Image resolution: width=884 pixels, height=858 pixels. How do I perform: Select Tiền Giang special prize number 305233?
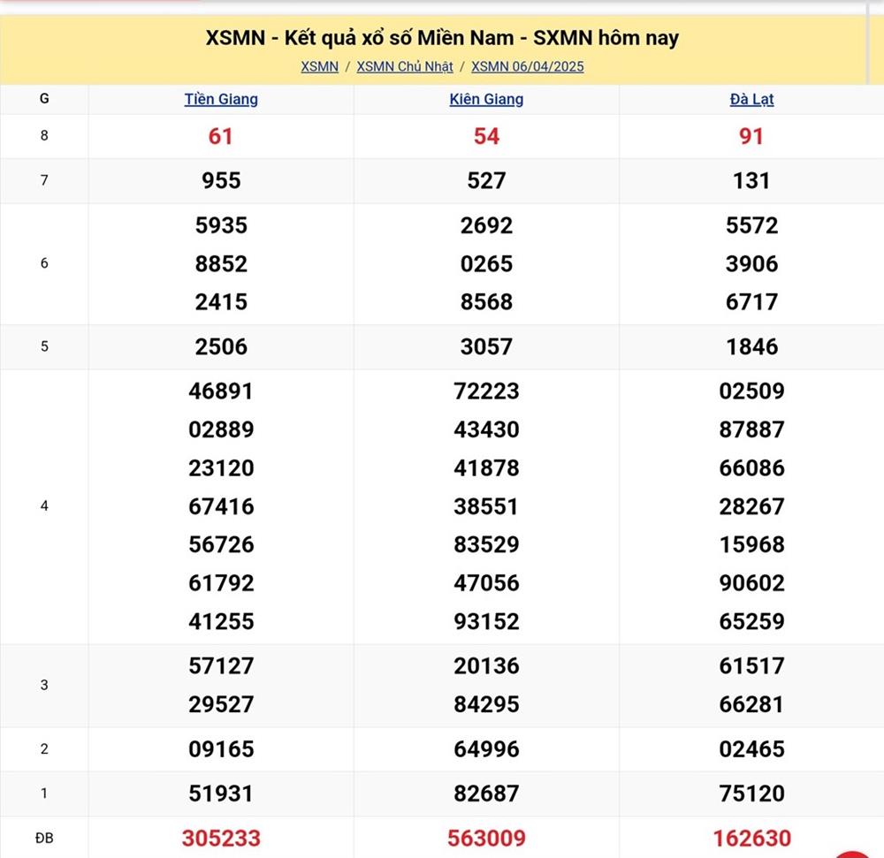pos(221,838)
